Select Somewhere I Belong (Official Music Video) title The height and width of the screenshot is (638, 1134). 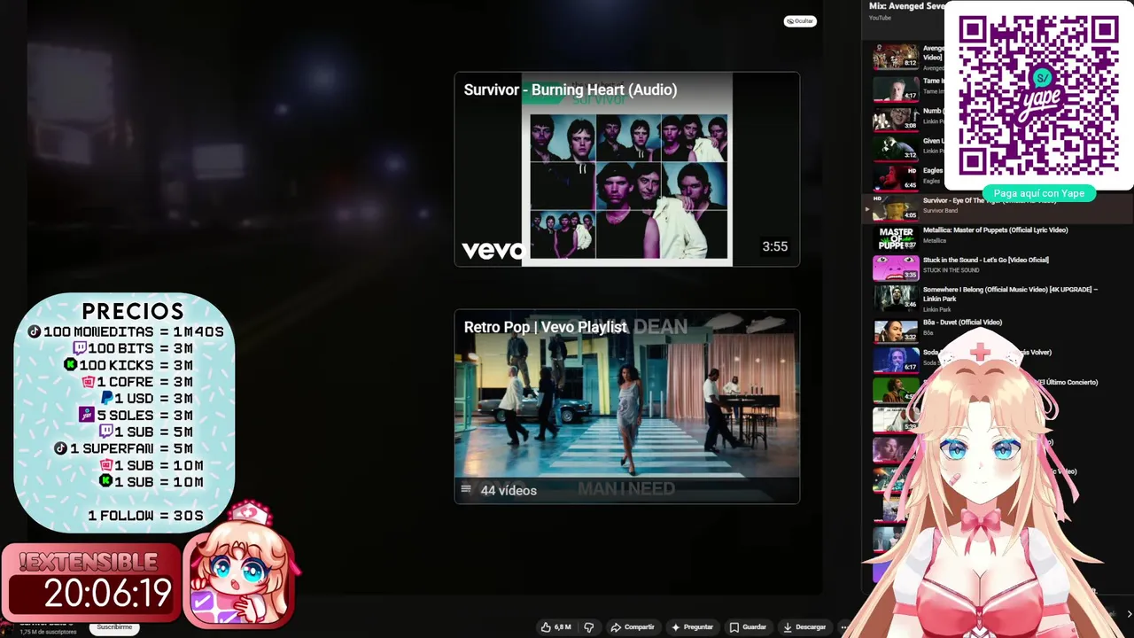click(1010, 294)
